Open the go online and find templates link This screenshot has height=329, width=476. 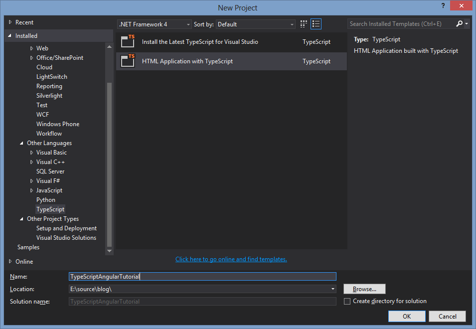[x=231, y=259]
